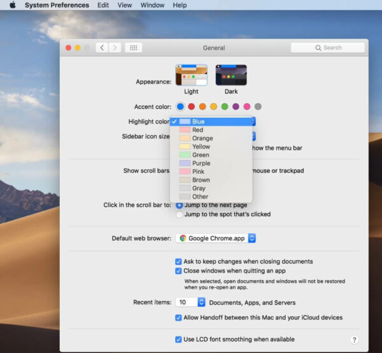Select the Light appearance thumbnail

(x=192, y=75)
